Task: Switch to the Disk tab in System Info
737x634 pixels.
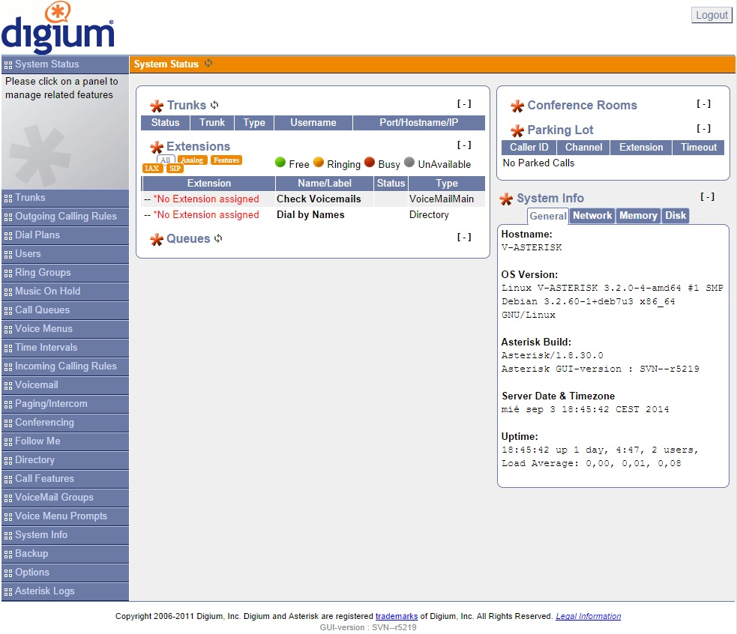Action: [676, 216]
